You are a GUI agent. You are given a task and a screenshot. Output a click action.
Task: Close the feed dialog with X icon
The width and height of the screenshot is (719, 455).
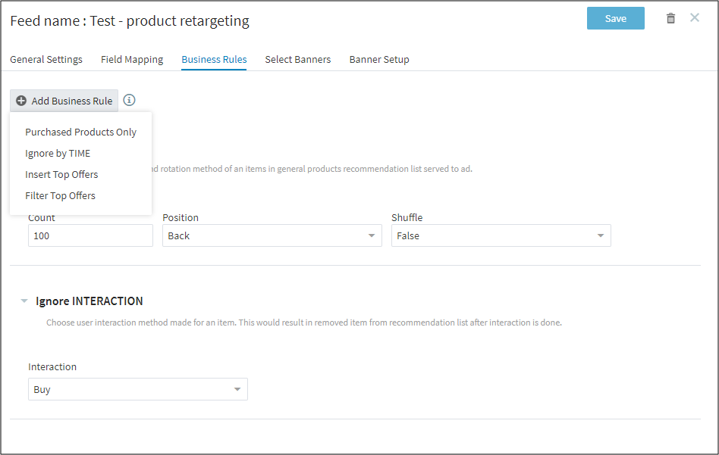pos(695,17)
